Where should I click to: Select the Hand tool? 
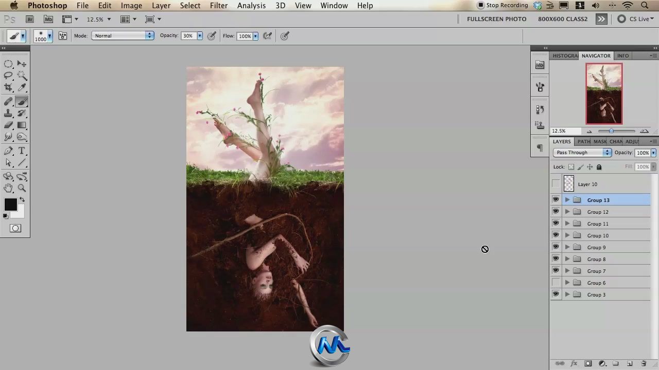pyautogui.click(x=9, y=188)
